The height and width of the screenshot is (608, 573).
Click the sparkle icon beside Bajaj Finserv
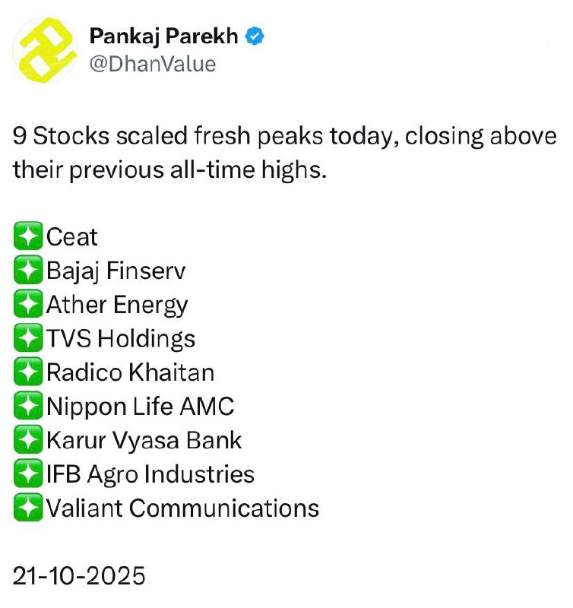pos(28,271)
